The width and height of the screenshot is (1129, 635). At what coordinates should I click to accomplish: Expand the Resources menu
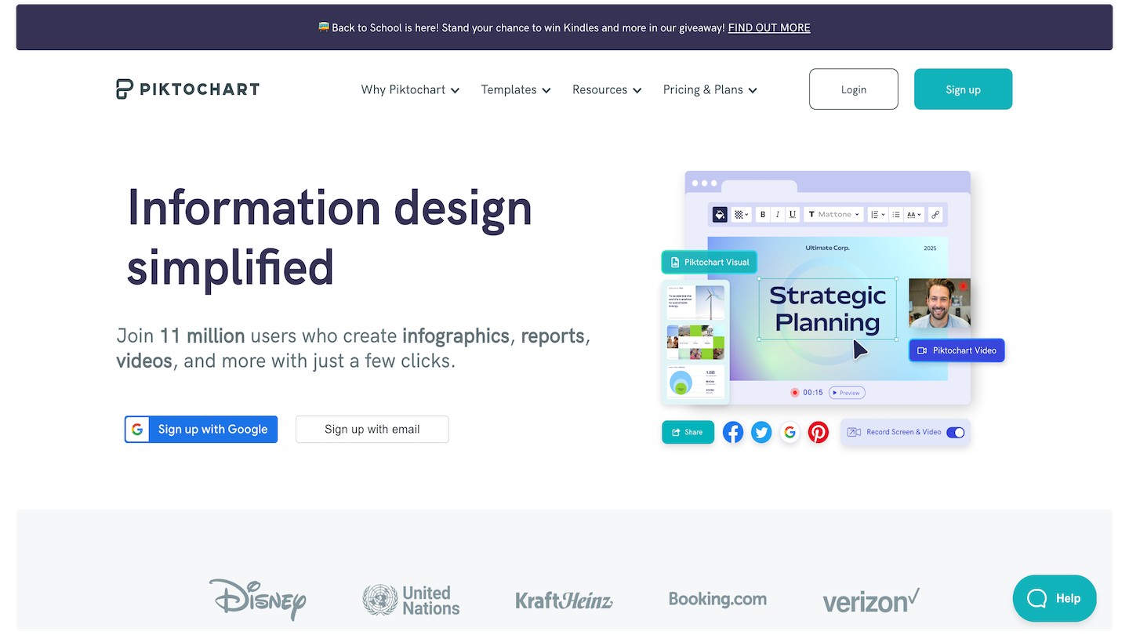pyautogui.click(x=607, y=89)
